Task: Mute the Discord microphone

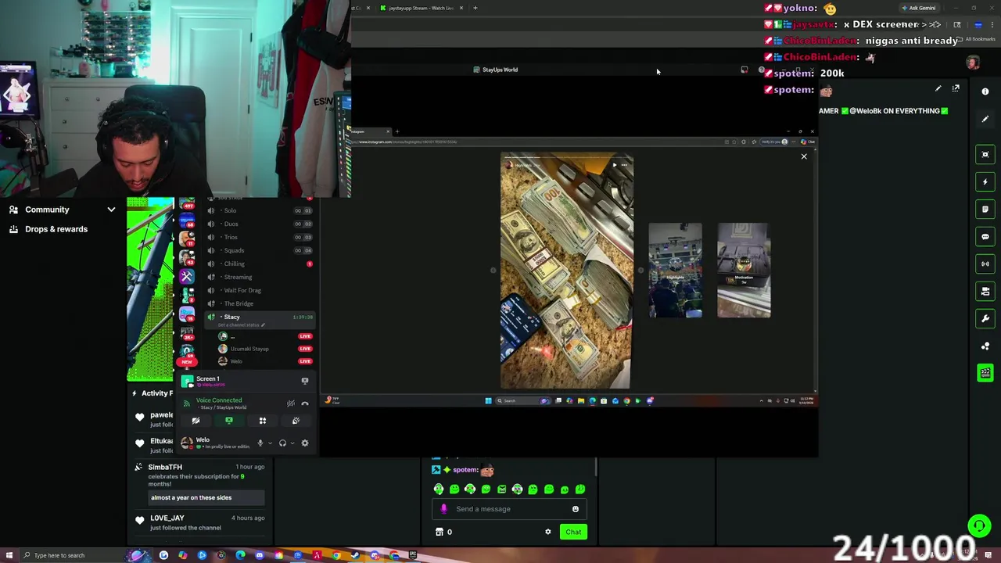Action: pyautogui.click(x=260, y=443)
